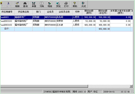Open 帮助 help question mark icon
Viewport: 135px width, 94px height.
[75, 4]
